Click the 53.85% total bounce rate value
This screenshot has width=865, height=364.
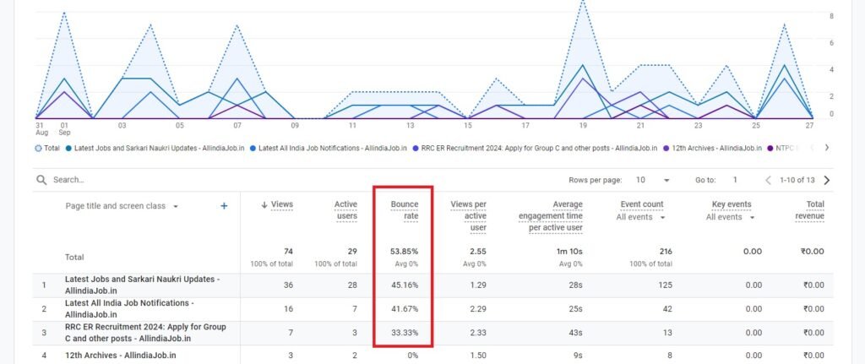pos(405,252)
